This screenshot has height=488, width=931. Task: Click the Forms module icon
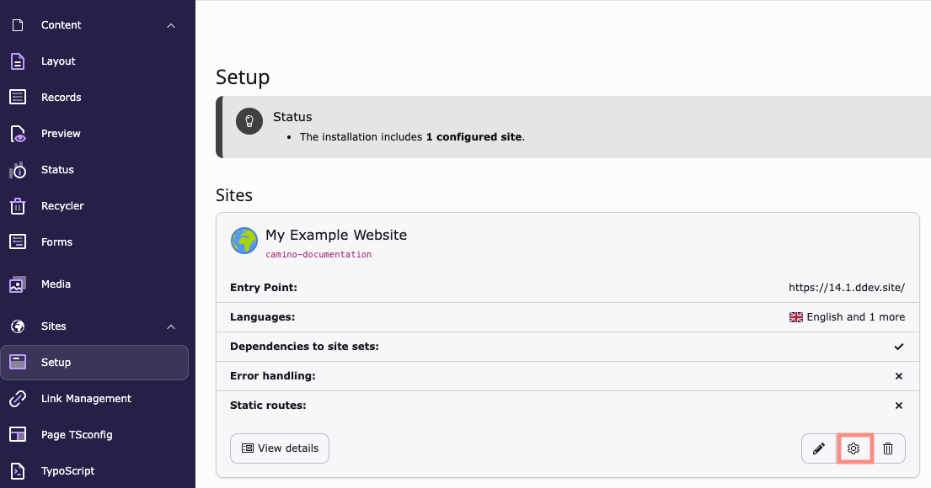(17, 241)
